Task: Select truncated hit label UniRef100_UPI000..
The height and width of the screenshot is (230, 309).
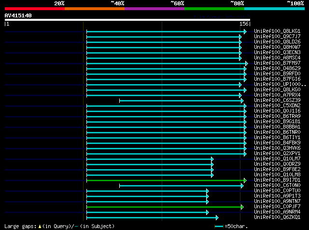Action: 280,85
